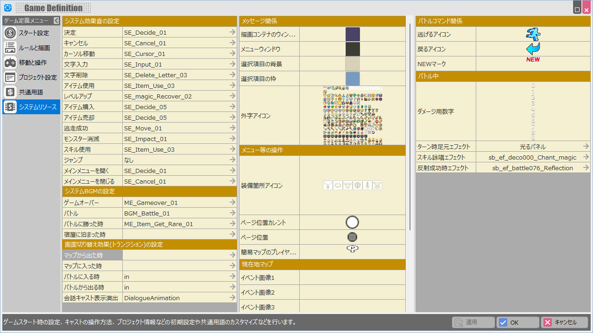Viewport: 593px width, 333px height.
Task: Click the 選択項目の枠 blue color swatch
Action: coord(352,79)
